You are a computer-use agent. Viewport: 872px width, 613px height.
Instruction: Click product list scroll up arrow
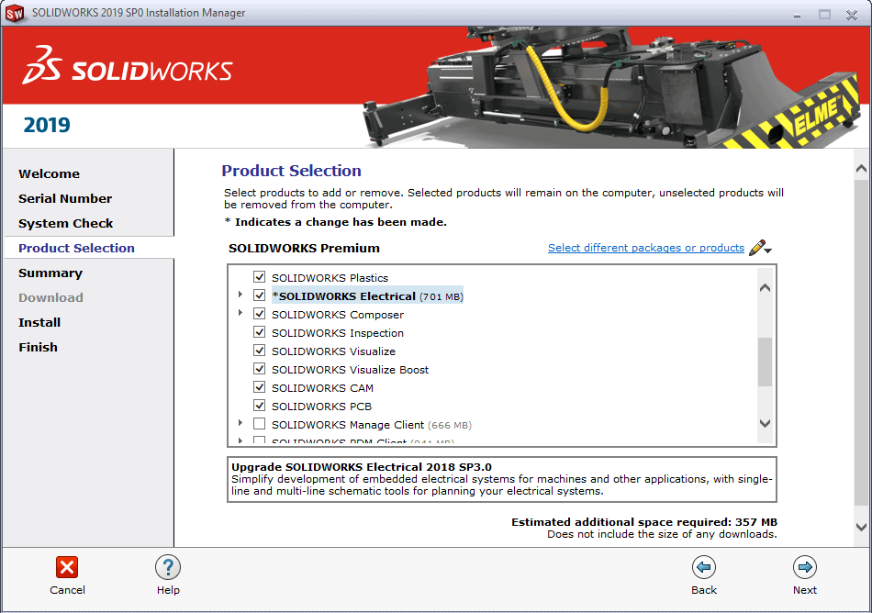[765, 288]
